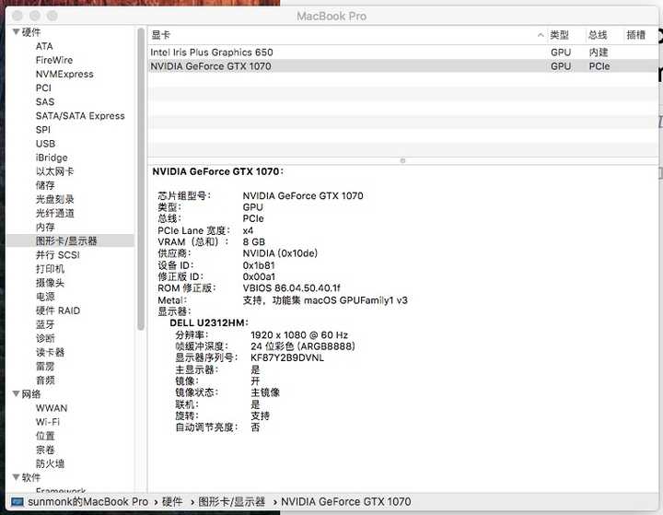Sort by 插槽 slot column header

[x=636, y=35]
